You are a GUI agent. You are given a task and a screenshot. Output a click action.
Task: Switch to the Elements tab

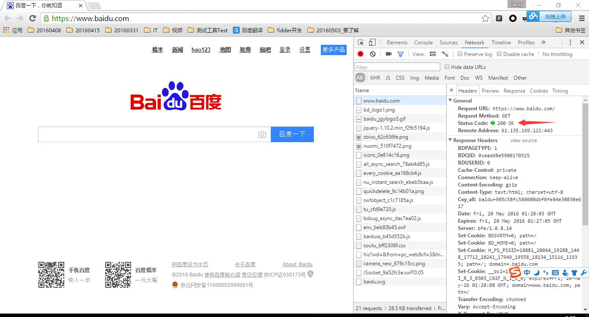tap(397, 42)
